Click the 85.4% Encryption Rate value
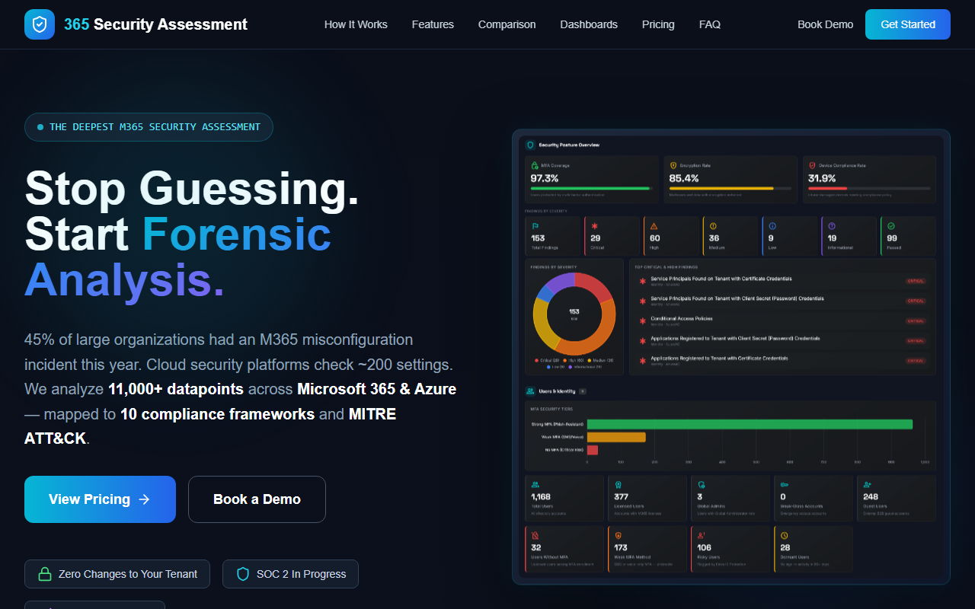Image resolution: width=975 pixels, height=609 pixels. (x=684, y=178)
